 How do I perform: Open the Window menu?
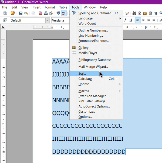90,7
